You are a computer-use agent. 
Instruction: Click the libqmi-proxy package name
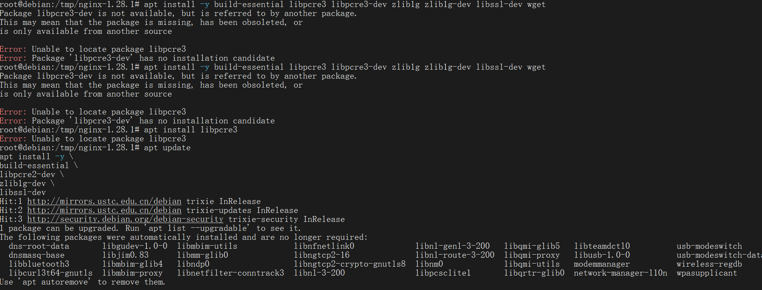pos(532,255)
